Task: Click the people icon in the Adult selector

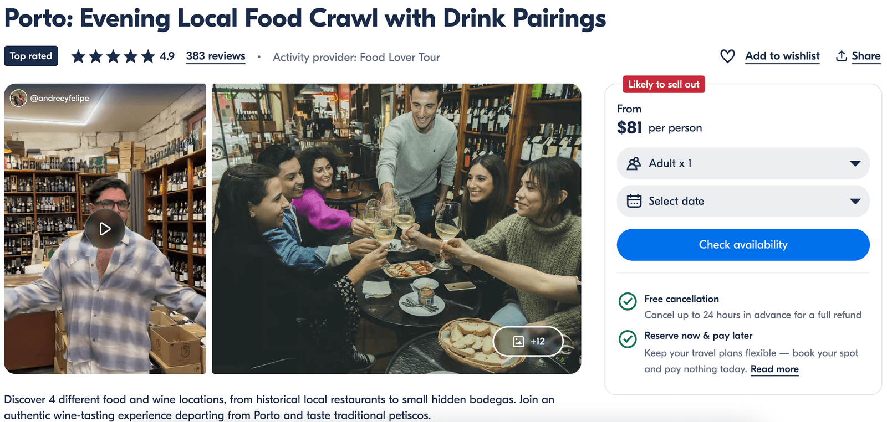Action: point(634,163)
